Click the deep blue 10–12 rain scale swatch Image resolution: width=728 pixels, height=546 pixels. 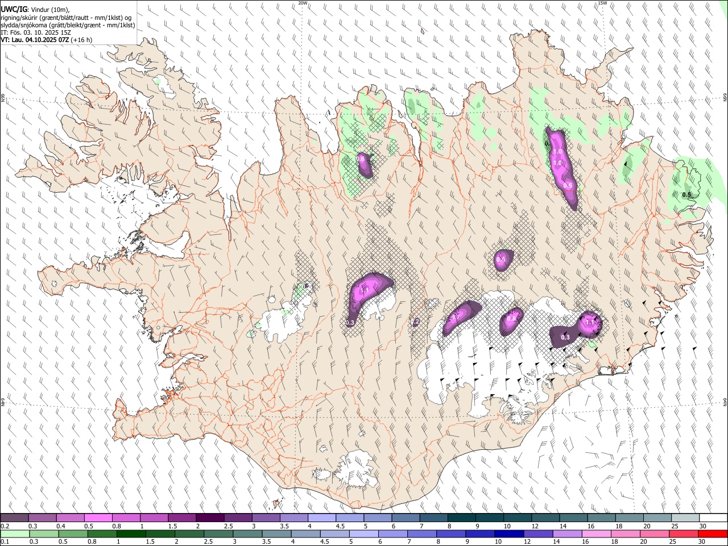point(510,533)
